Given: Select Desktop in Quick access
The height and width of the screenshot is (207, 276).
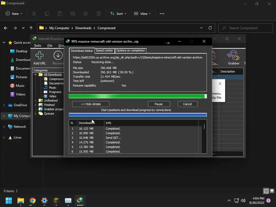Looking at the screenshot, I should tap(19, 51).
